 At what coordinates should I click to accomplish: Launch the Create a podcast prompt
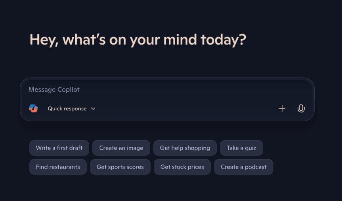244,167
